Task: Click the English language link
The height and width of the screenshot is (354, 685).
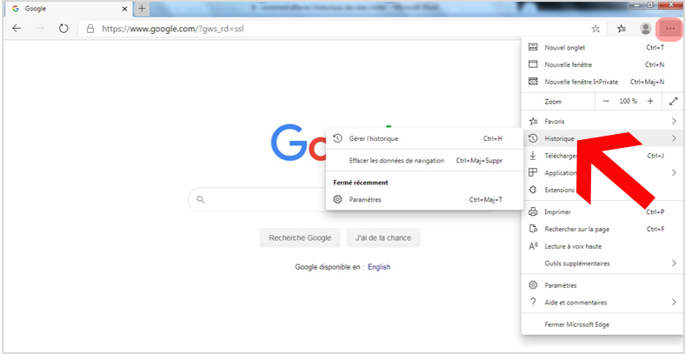Action: (379, 267)
